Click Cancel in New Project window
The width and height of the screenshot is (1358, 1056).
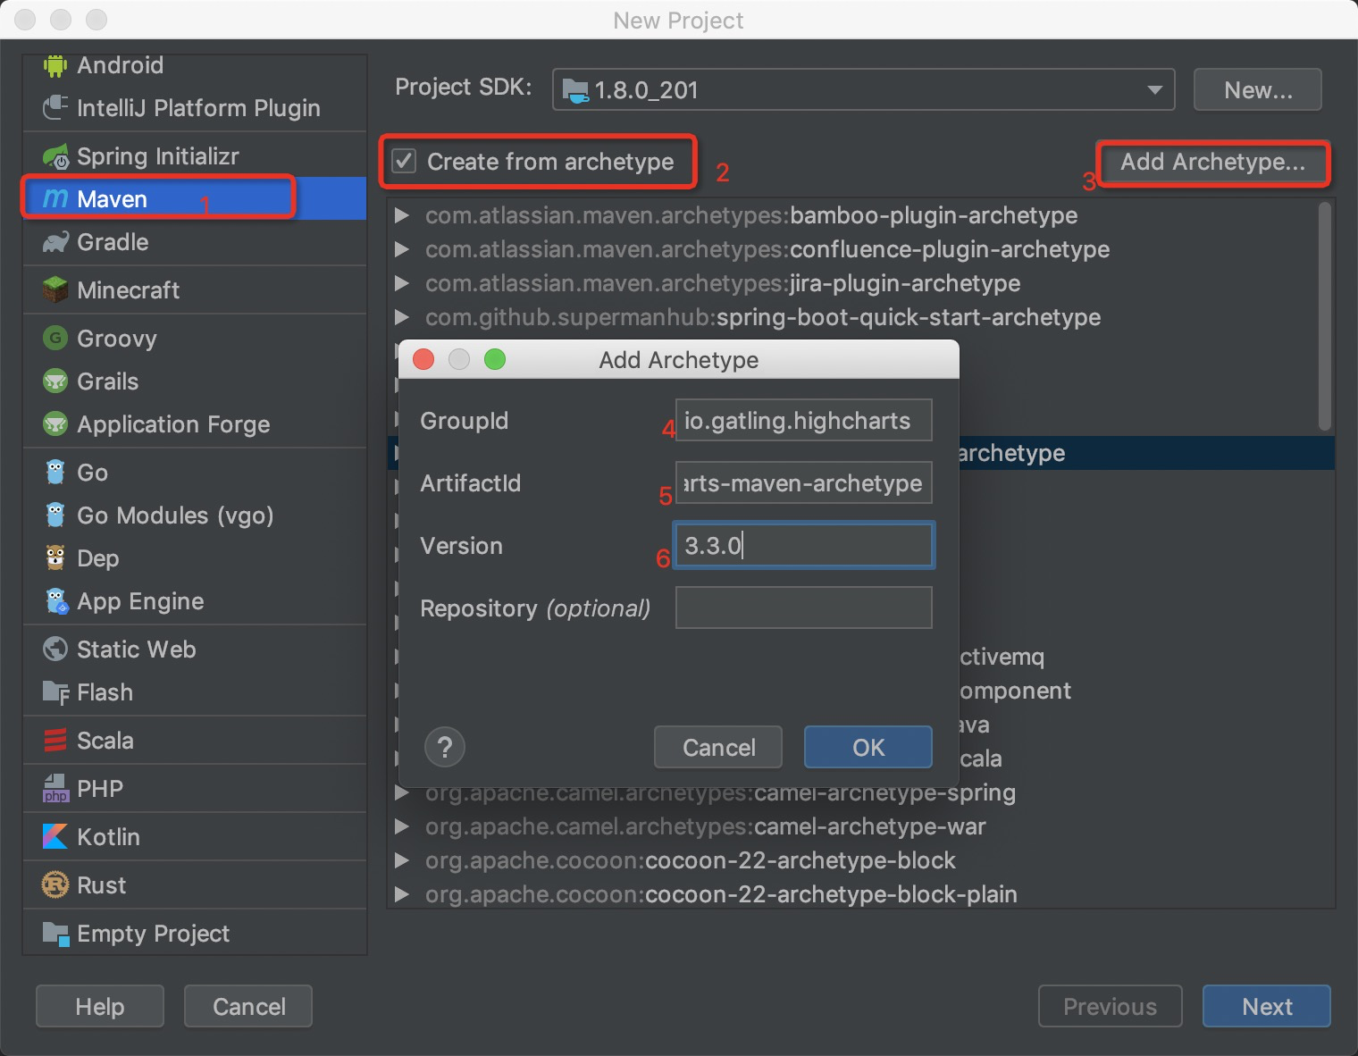248,1007
